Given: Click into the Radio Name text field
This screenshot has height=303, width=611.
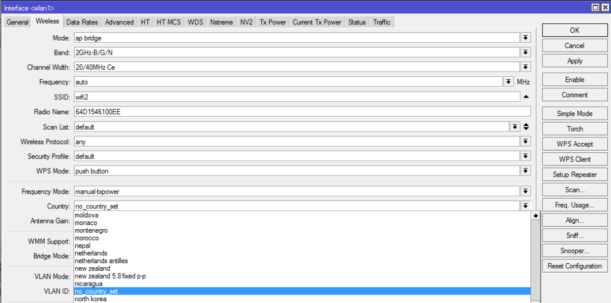Looking at the screenshot, I should click(x=301, y=112).
